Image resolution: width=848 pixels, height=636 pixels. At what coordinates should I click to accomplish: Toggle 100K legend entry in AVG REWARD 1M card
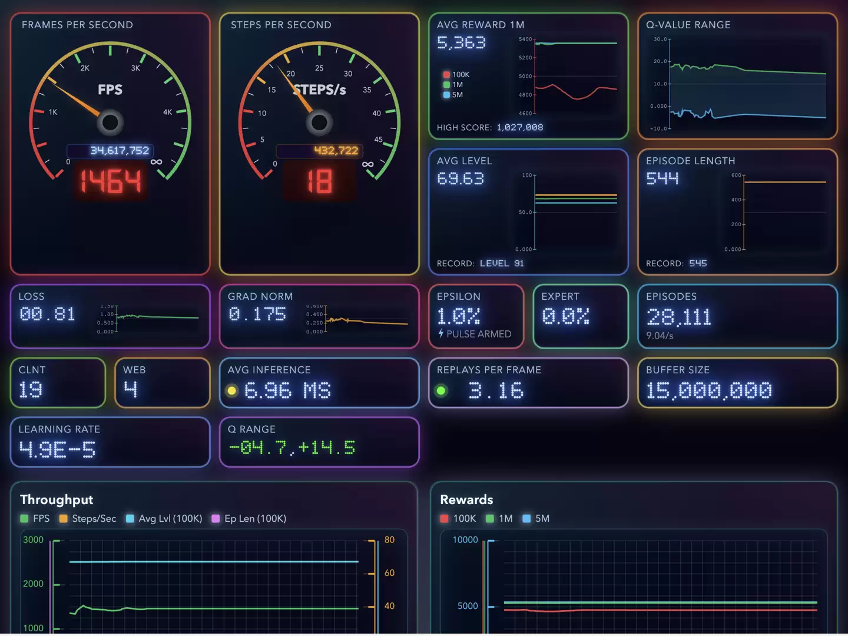click(x=456, y=75)
